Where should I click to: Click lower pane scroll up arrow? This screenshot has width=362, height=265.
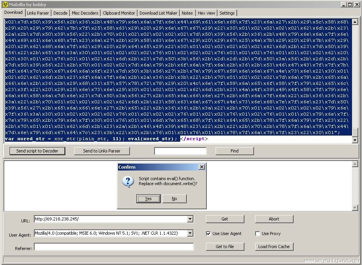pyautogui.click(x=355, y=164)
